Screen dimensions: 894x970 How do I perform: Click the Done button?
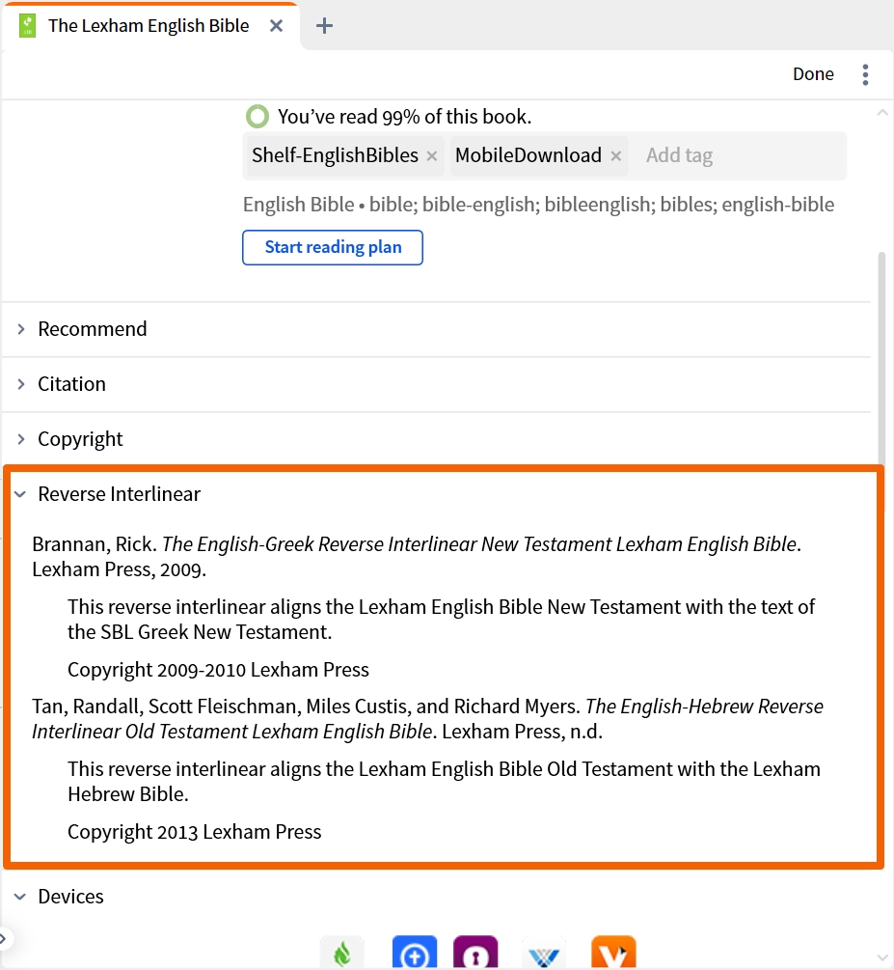tap(813, 74)
